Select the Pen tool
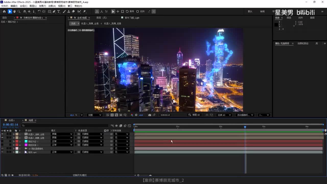 [54, 11]
